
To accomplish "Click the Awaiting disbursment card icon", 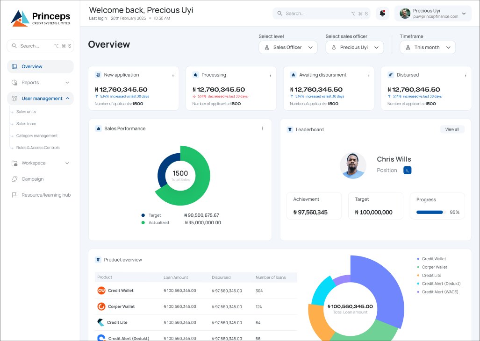I will pos(293,75).
